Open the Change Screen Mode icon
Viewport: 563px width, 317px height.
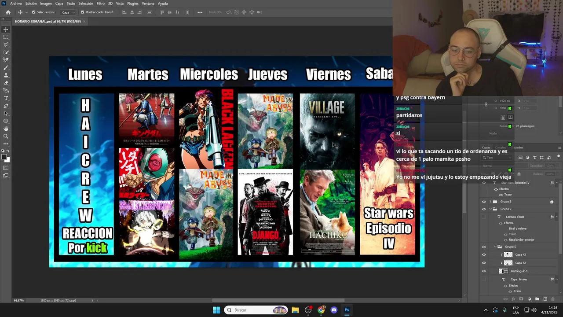[6, 176]
